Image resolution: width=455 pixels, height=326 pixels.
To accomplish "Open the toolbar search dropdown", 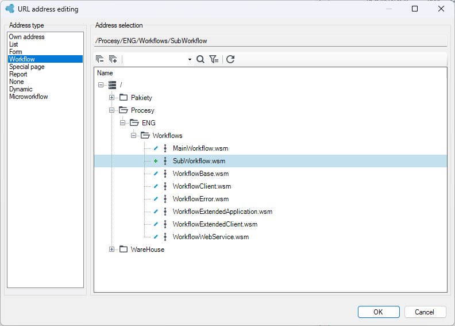I will [190, 60].
